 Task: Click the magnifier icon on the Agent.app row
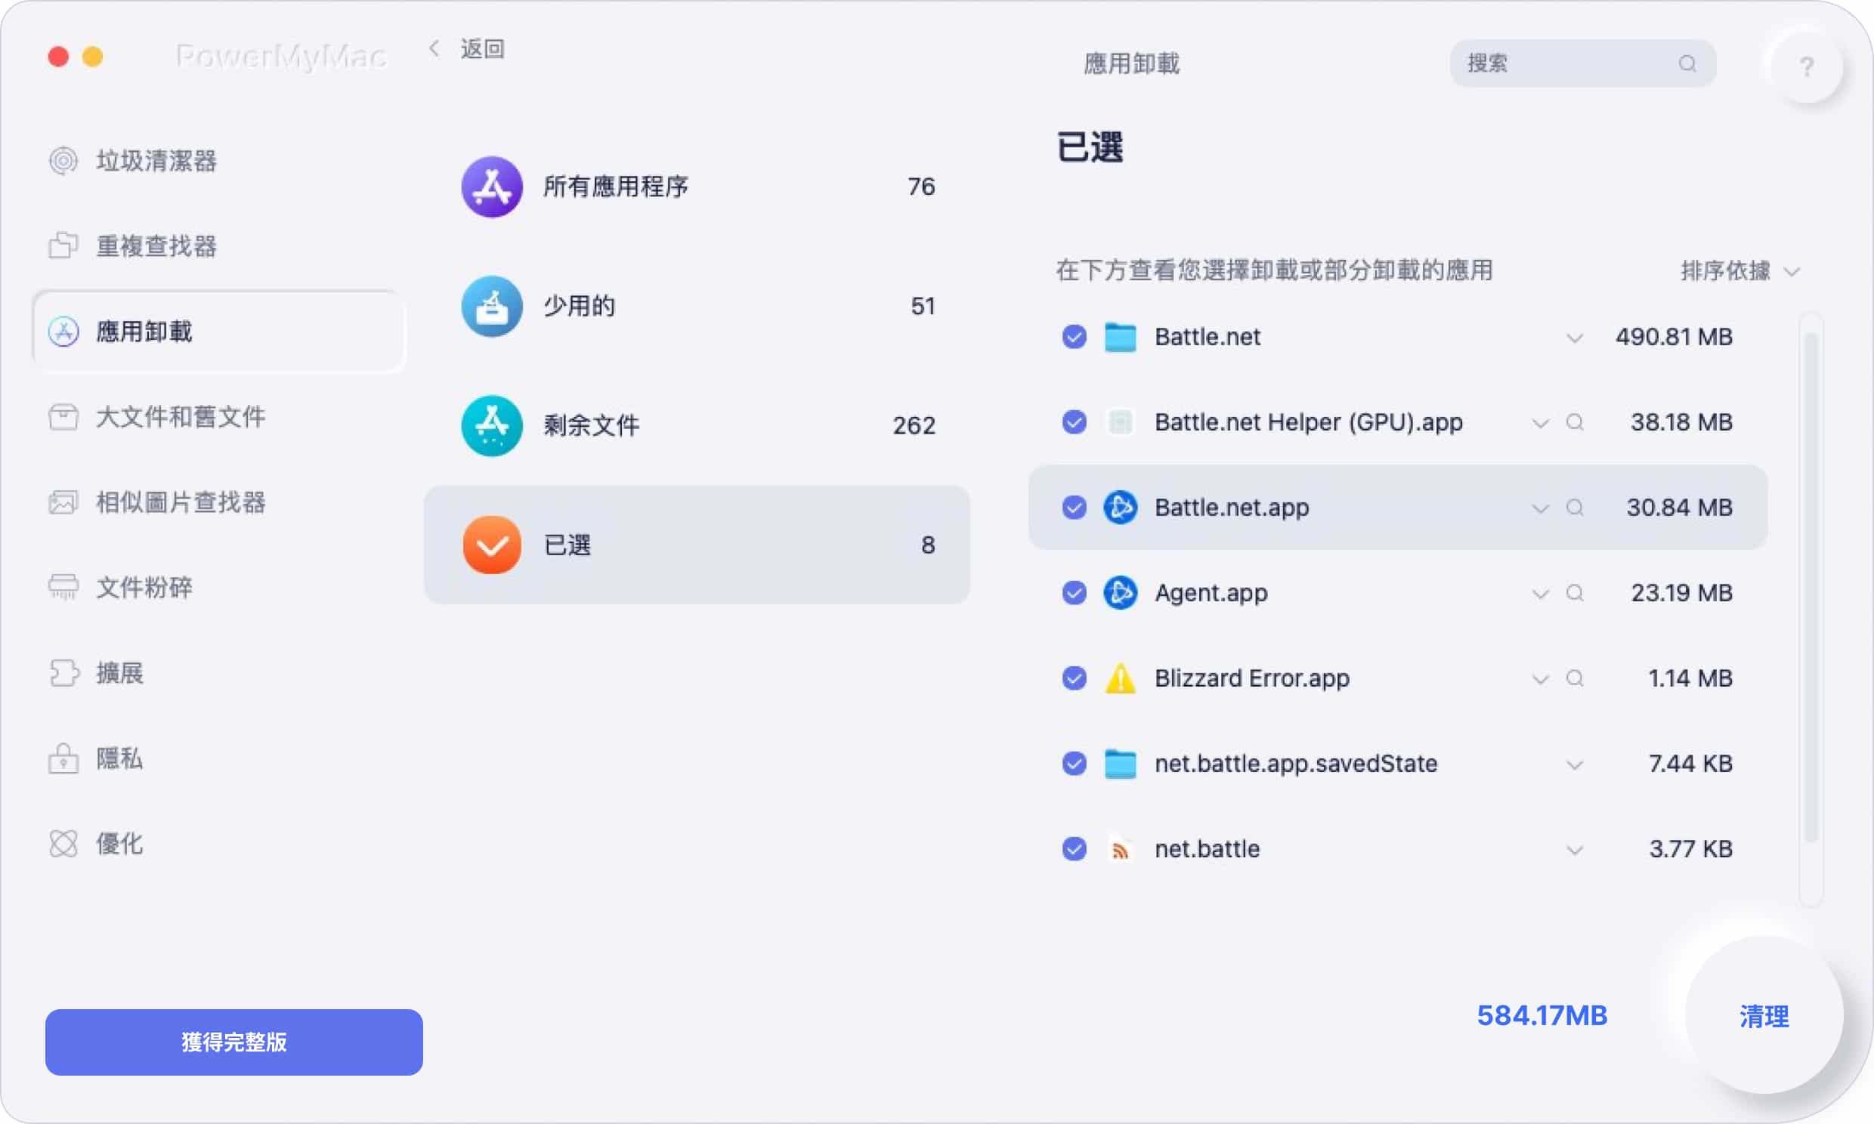coord(1575,592)
